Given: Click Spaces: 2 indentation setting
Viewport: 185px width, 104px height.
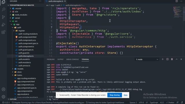Looking at the screenshot, I should pos(133,103).
